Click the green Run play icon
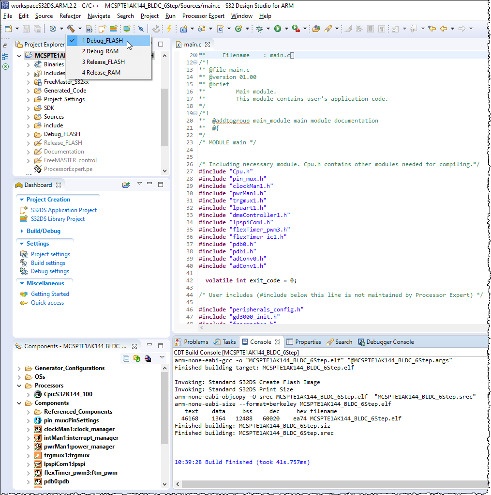The image size is (491, 495). (x=278, y=29)
